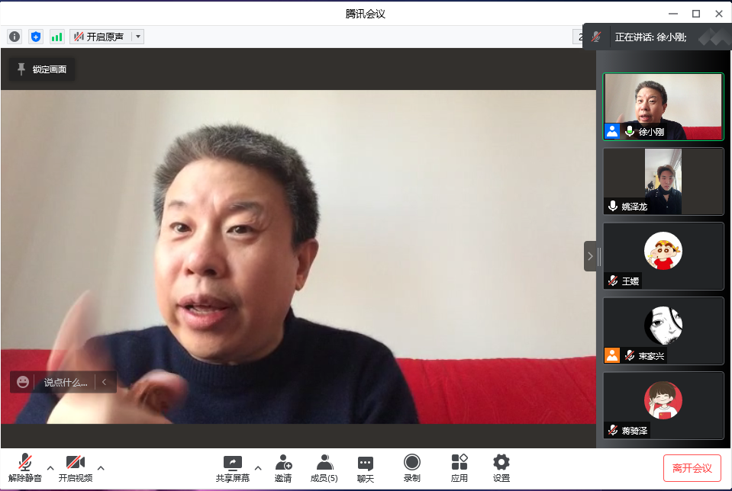This screenshot has height=491, width=732.
Task: Open the meeting 设置 settings
Action: [501, 467]
